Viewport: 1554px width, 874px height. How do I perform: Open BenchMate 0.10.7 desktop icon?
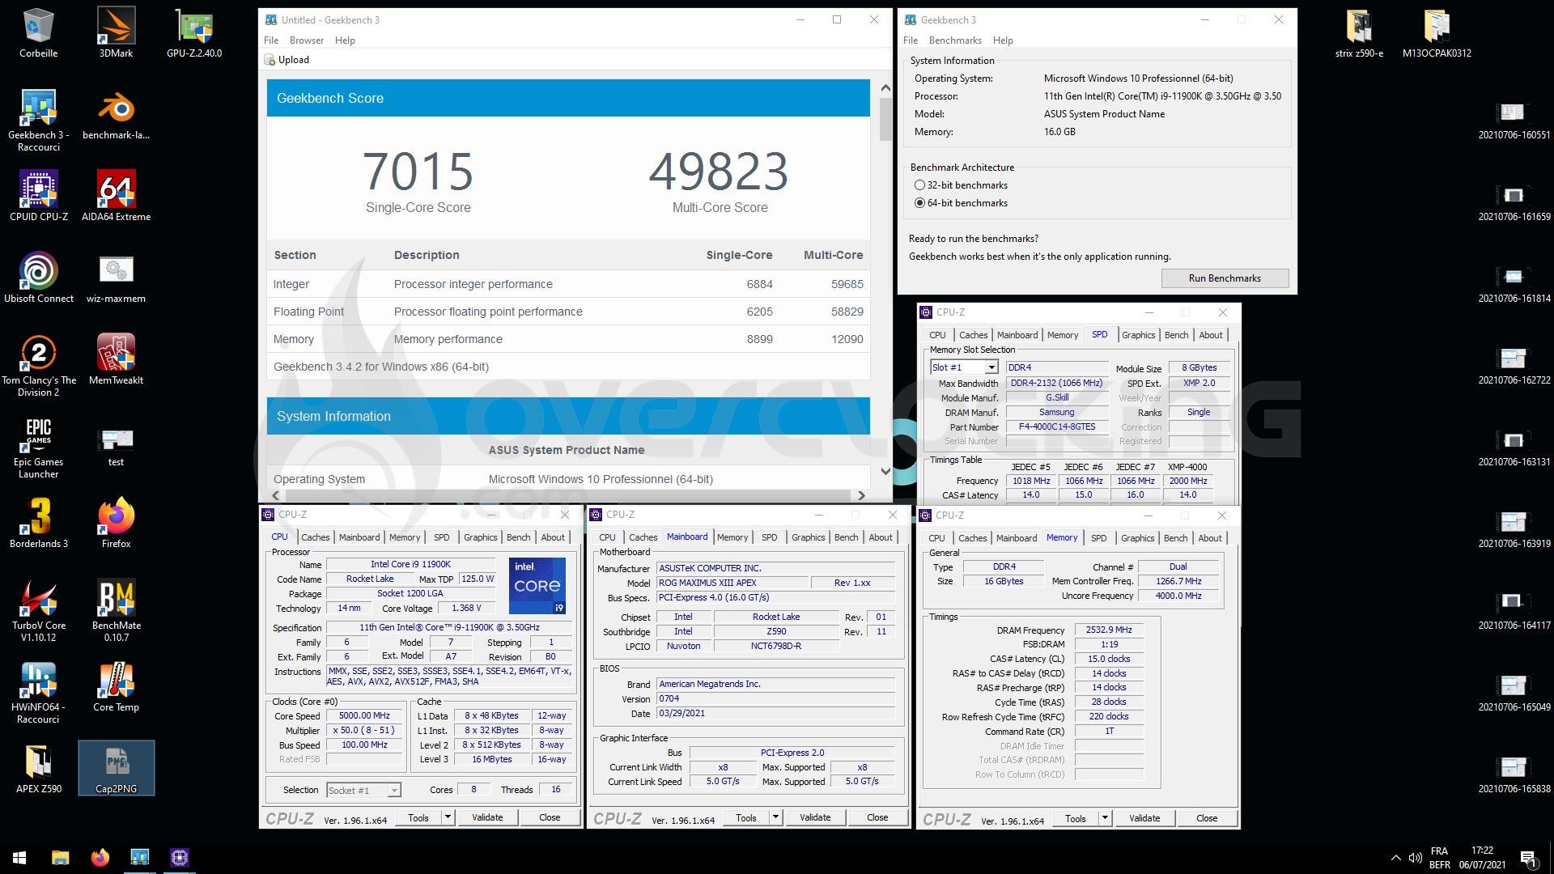[x=116, y=611]
